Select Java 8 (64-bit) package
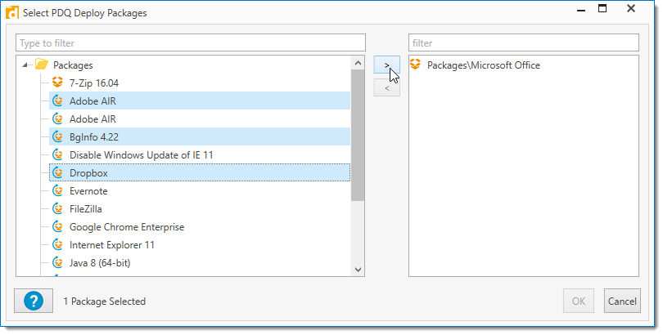 [x=100, y=262]
